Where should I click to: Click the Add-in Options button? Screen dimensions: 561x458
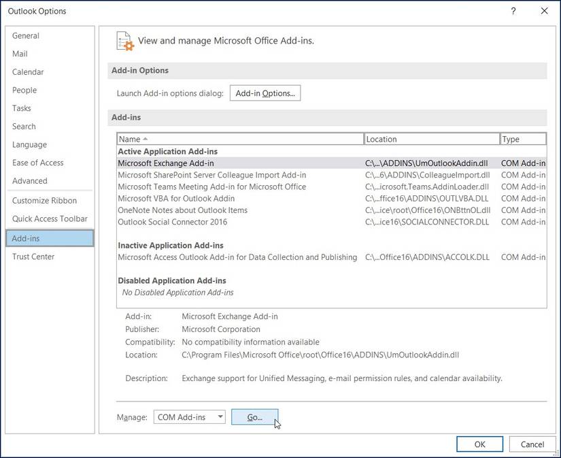click(265, 93)
